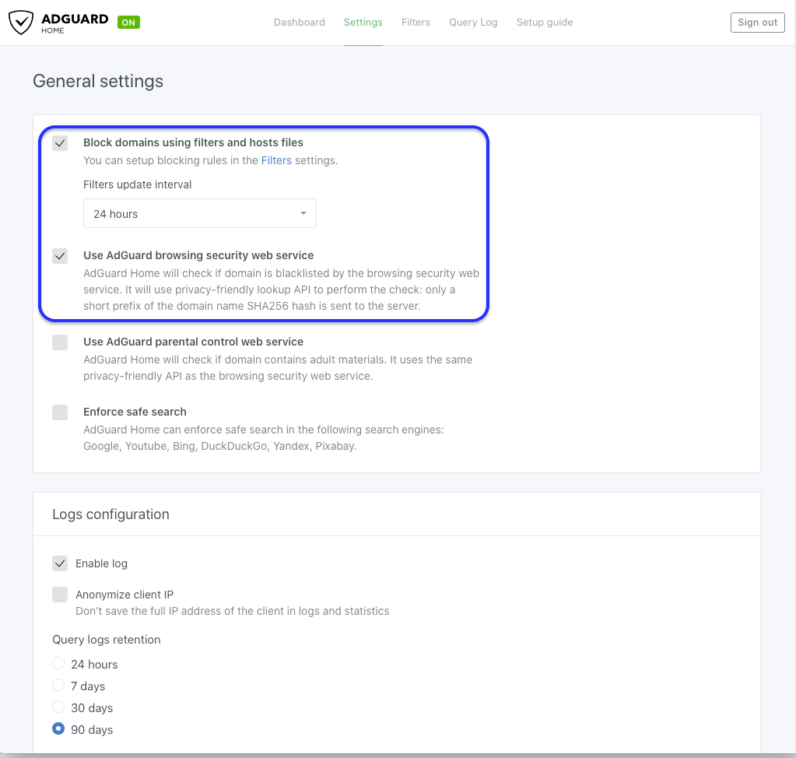Select 7 days query logs retention
The image size is (796, 758).
(x=58, y=686)
